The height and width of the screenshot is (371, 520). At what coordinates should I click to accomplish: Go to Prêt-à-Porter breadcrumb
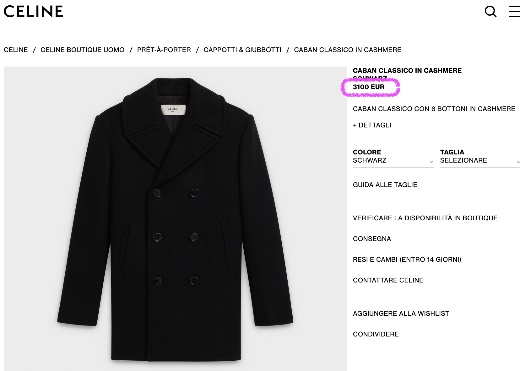164,50
